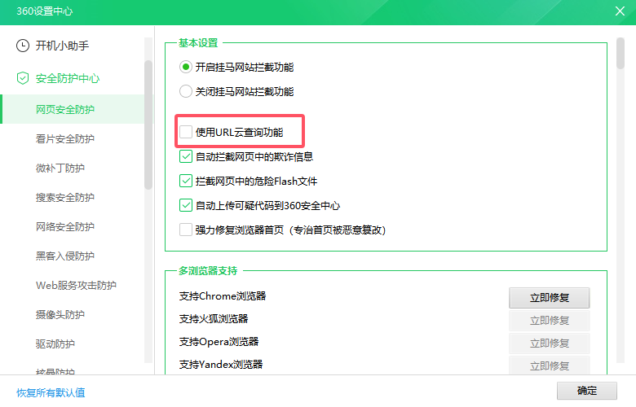636x407 pixels.
Task: Select 关闭挂马网站拦截功能 radio button
Action: [x=186, y=91]
